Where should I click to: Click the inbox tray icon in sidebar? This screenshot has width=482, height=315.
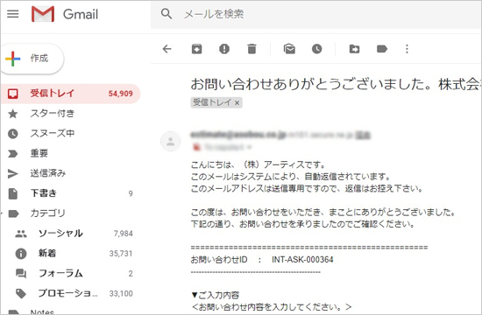12,94
